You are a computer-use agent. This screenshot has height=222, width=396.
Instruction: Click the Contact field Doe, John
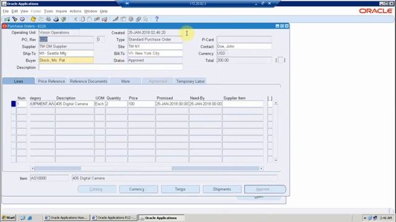[x=244, y=47]
